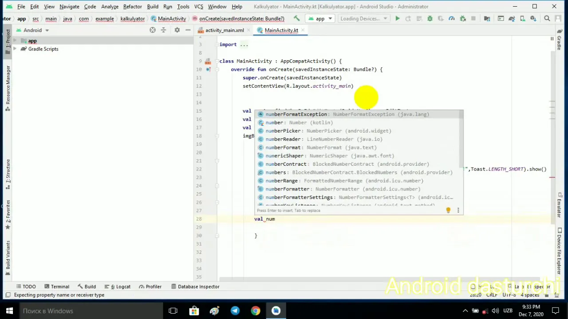Collapse all in Project panel
Screen dimensions: 568x319
(163, 30)
